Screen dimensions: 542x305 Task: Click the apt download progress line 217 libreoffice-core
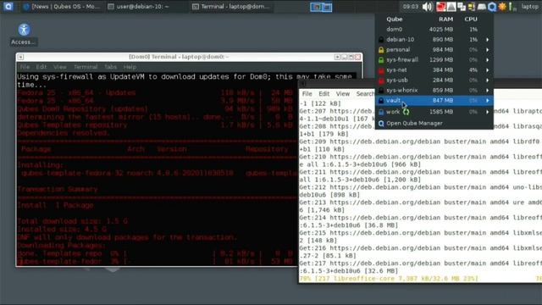pyautogui.click(x=389, y=279)
